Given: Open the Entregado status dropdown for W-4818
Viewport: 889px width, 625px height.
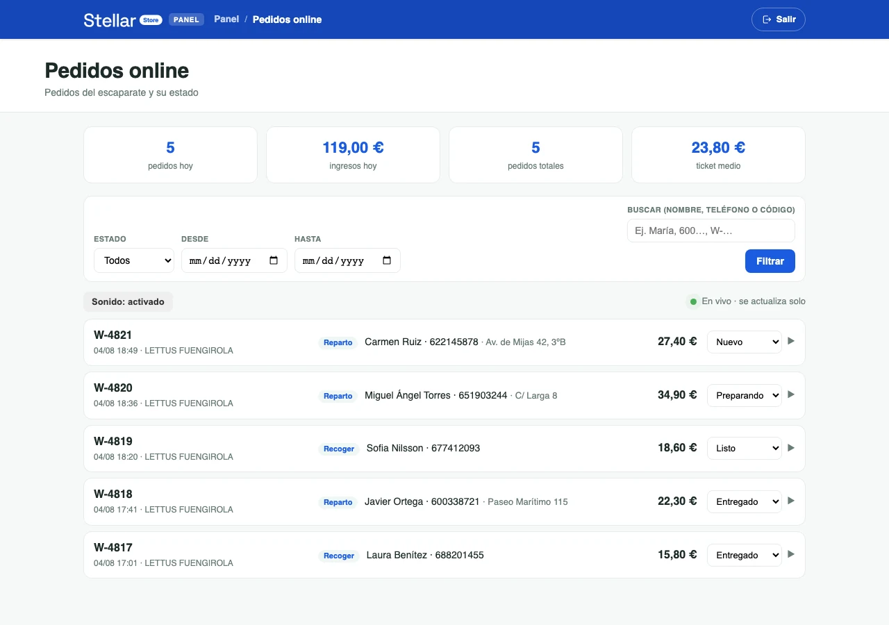Looking at the screenshot, I should [x=745, y=501].
